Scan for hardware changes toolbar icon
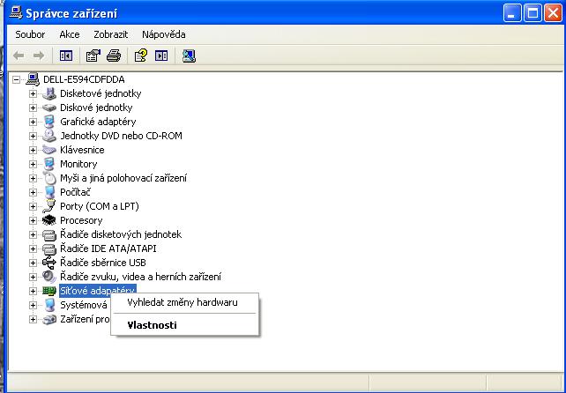Image resolution: width=566 pixels, height=393 pixels. pyautogui.click(x=189, y=56)
